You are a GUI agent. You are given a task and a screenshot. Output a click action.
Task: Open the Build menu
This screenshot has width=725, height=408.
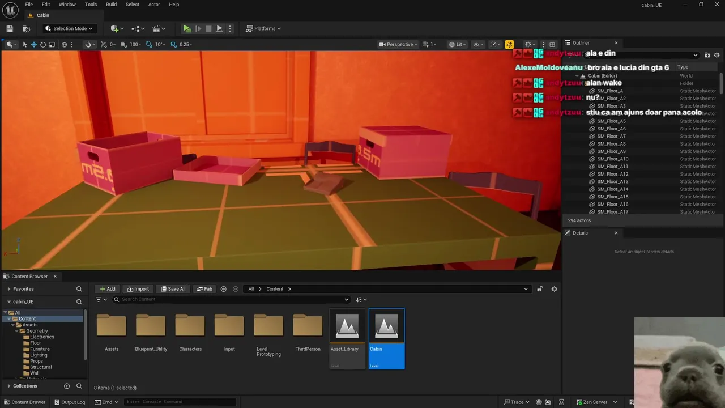point(111,5)
